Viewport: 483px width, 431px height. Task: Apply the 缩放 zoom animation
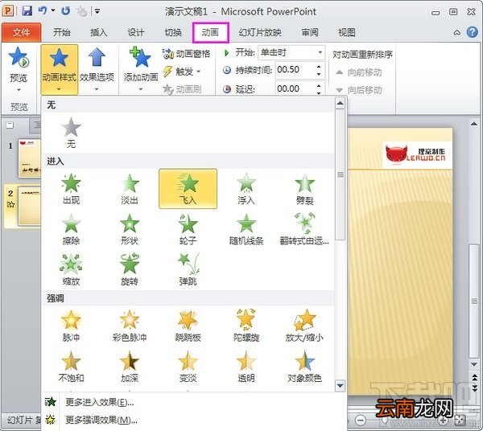click(71, 270)
